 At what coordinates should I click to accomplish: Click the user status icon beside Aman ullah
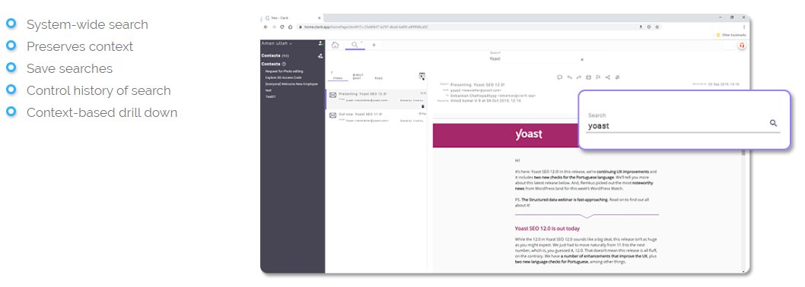[x=320, y=43]
